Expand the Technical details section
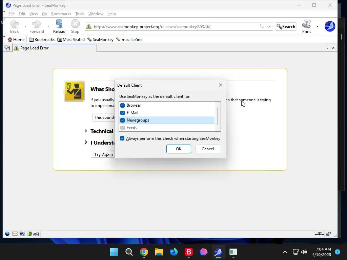The height and width of the screenshot is (260, 347). point(86,131)
